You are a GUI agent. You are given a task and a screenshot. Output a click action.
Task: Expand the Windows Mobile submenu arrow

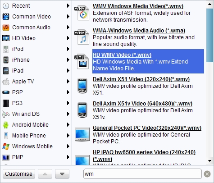tap(68, 146)
